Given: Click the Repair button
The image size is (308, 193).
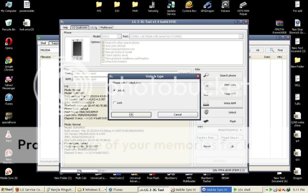Looking at the screenshot, I should [x=207, y=146].
